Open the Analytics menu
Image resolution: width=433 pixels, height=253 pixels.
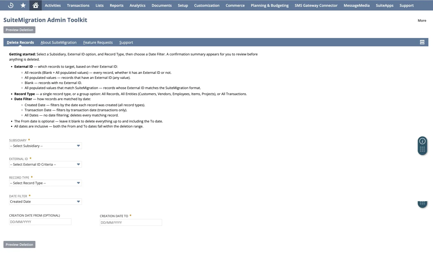(137, 5)
